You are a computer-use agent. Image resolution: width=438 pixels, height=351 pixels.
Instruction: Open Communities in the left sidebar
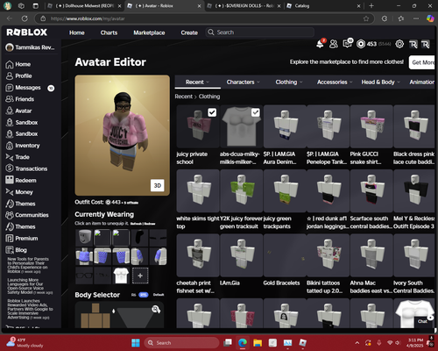27,215
